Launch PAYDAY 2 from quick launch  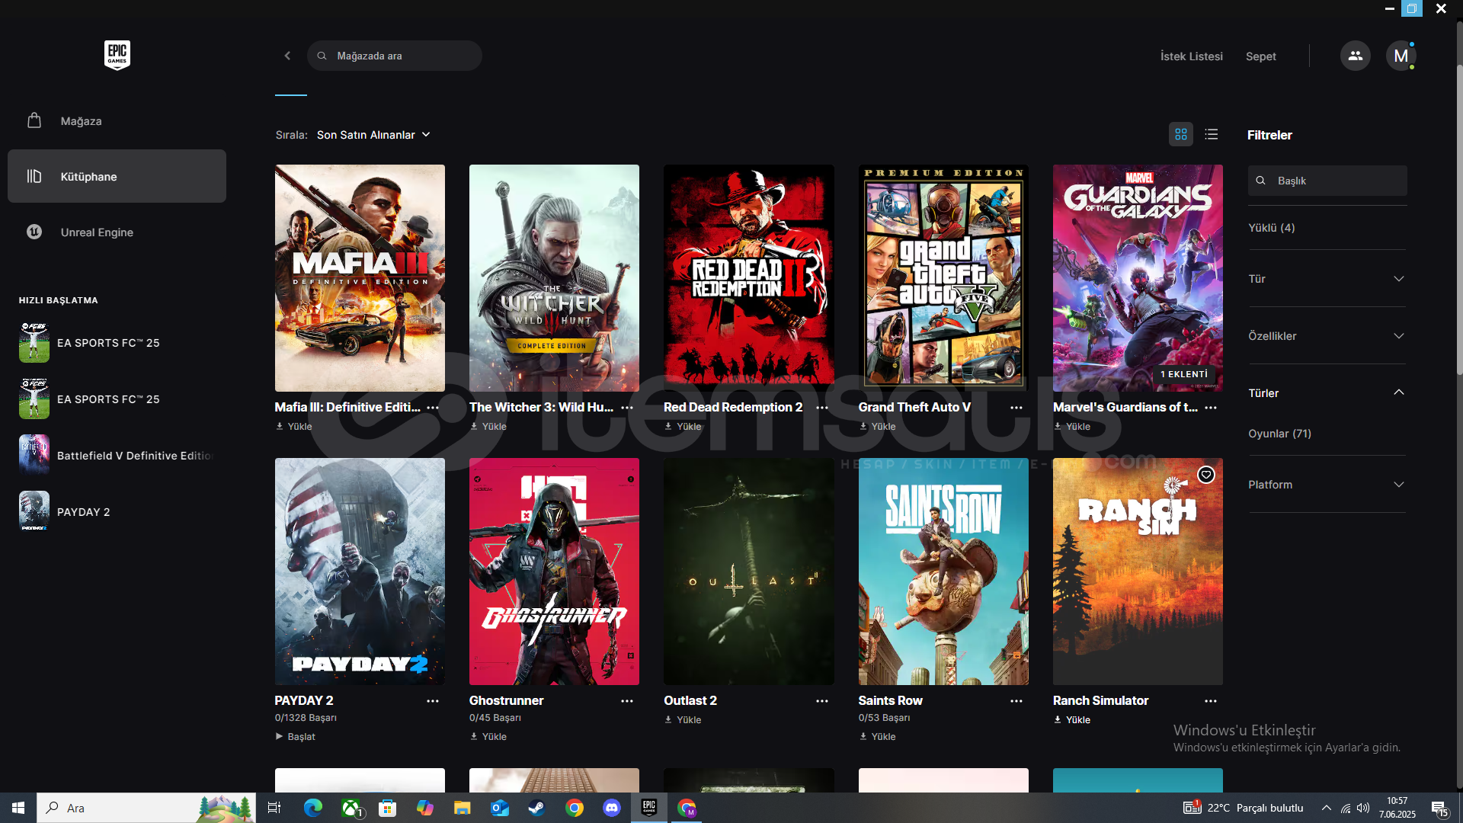tap(117, 512)
